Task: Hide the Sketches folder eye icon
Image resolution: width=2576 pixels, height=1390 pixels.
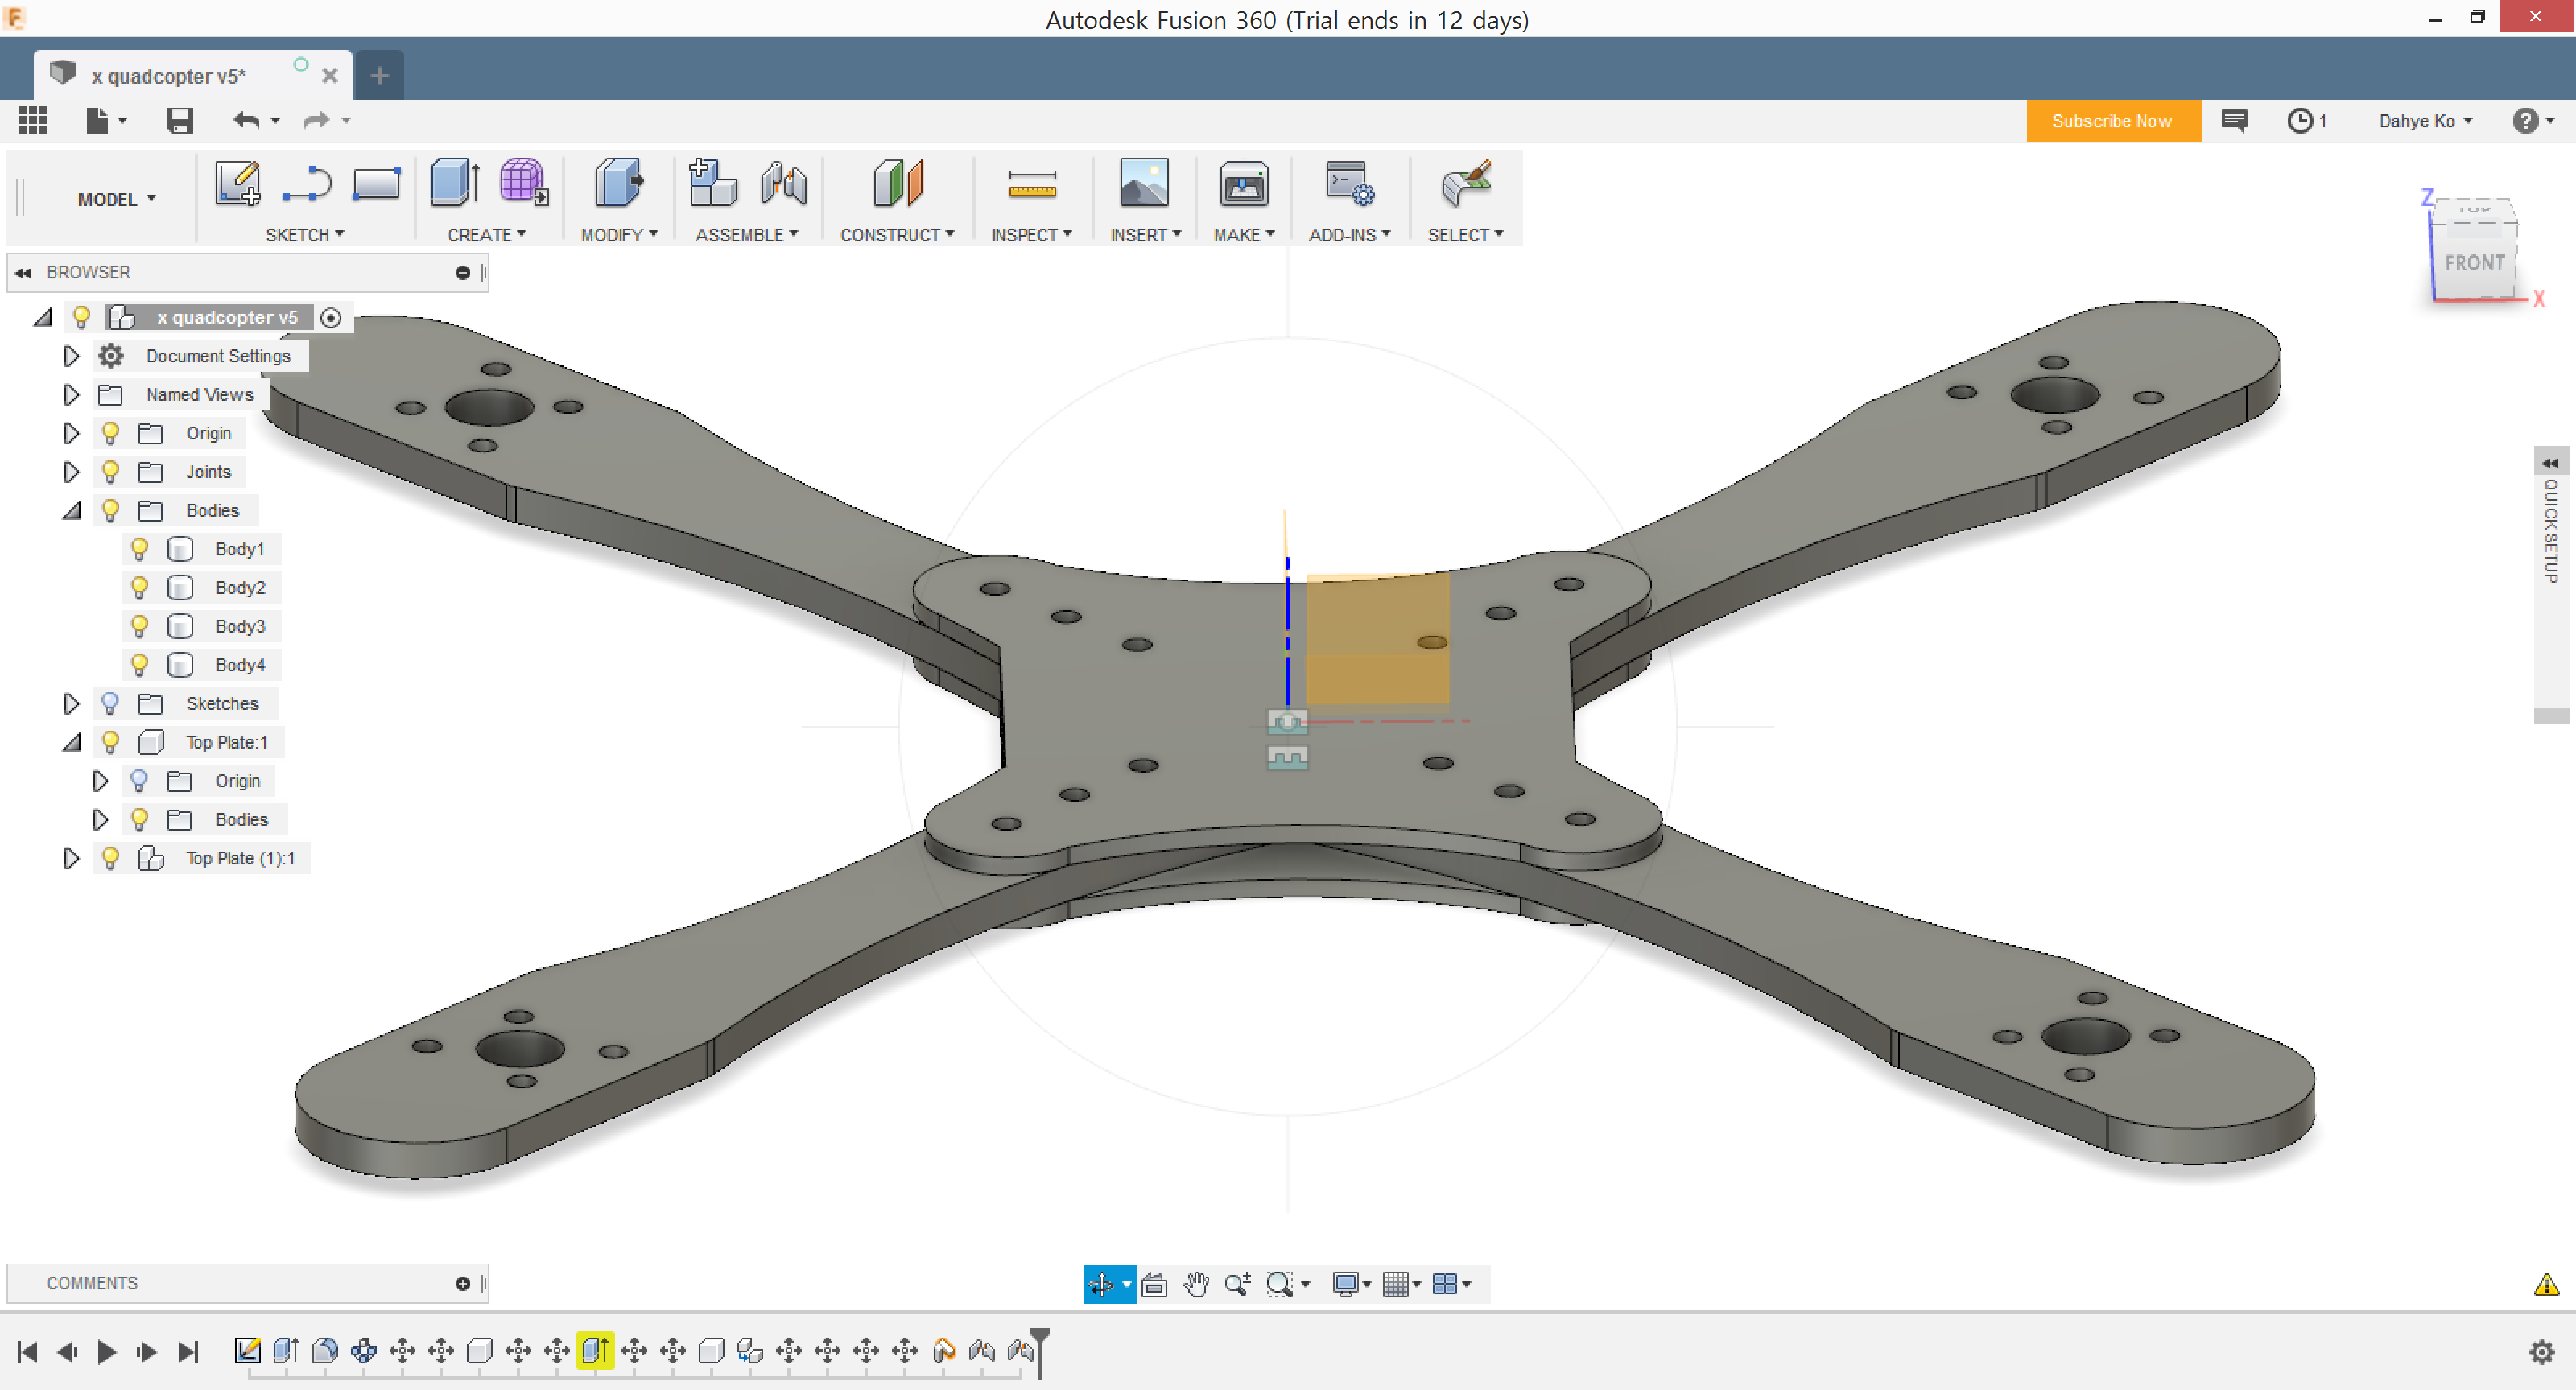Action: coord(108,703)
